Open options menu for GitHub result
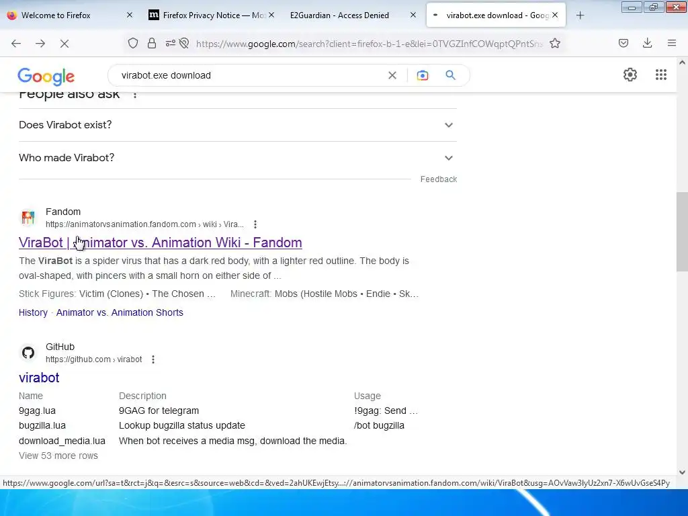Image resolution: width=688 pixels, height=516 pixels. pyautogui.click(x=153, y=360)
